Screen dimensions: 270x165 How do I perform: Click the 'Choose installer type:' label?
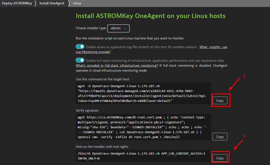pyautogui.click(x=90, y=28)
